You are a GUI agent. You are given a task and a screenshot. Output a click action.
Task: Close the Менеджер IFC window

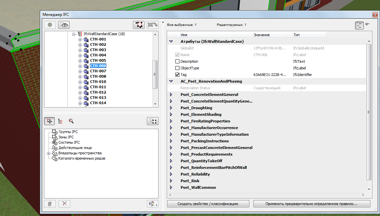point(375,15)
